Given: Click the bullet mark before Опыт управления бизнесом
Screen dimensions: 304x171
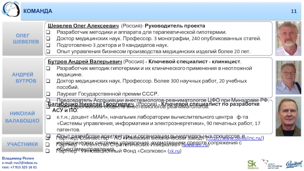Looking at the screenshot, I should click(x=48, y=52).
